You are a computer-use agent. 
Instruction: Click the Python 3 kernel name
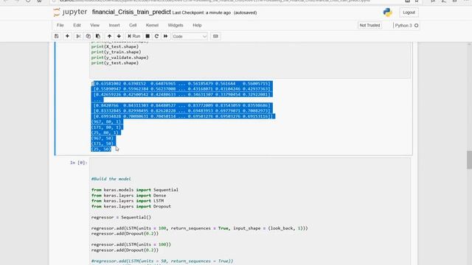(403, 26)
